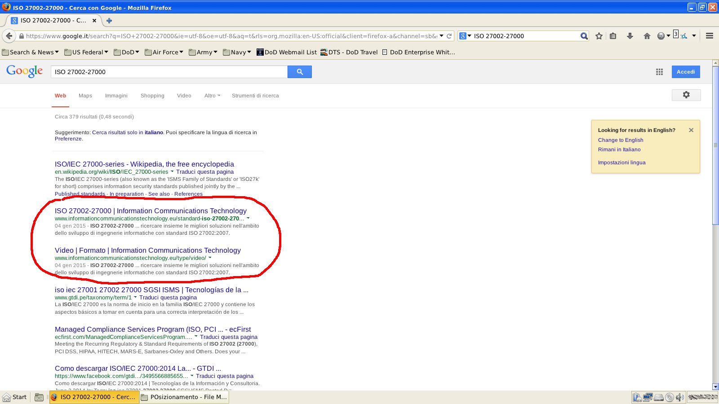Image resolution: width=719 pixels, height=404 pixels.
Task: Open the URL history dropdown arrow
Action: click(x=442, y=36)
